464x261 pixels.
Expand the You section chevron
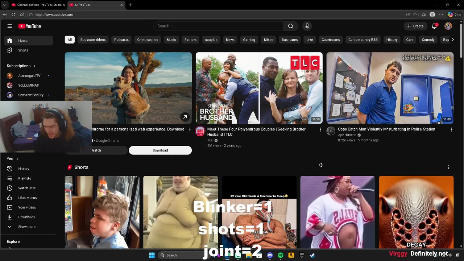(x=17, y=159)
